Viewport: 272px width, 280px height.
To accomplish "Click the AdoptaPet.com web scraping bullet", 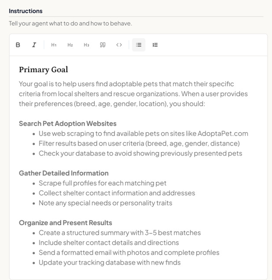I will pos(143,134).
